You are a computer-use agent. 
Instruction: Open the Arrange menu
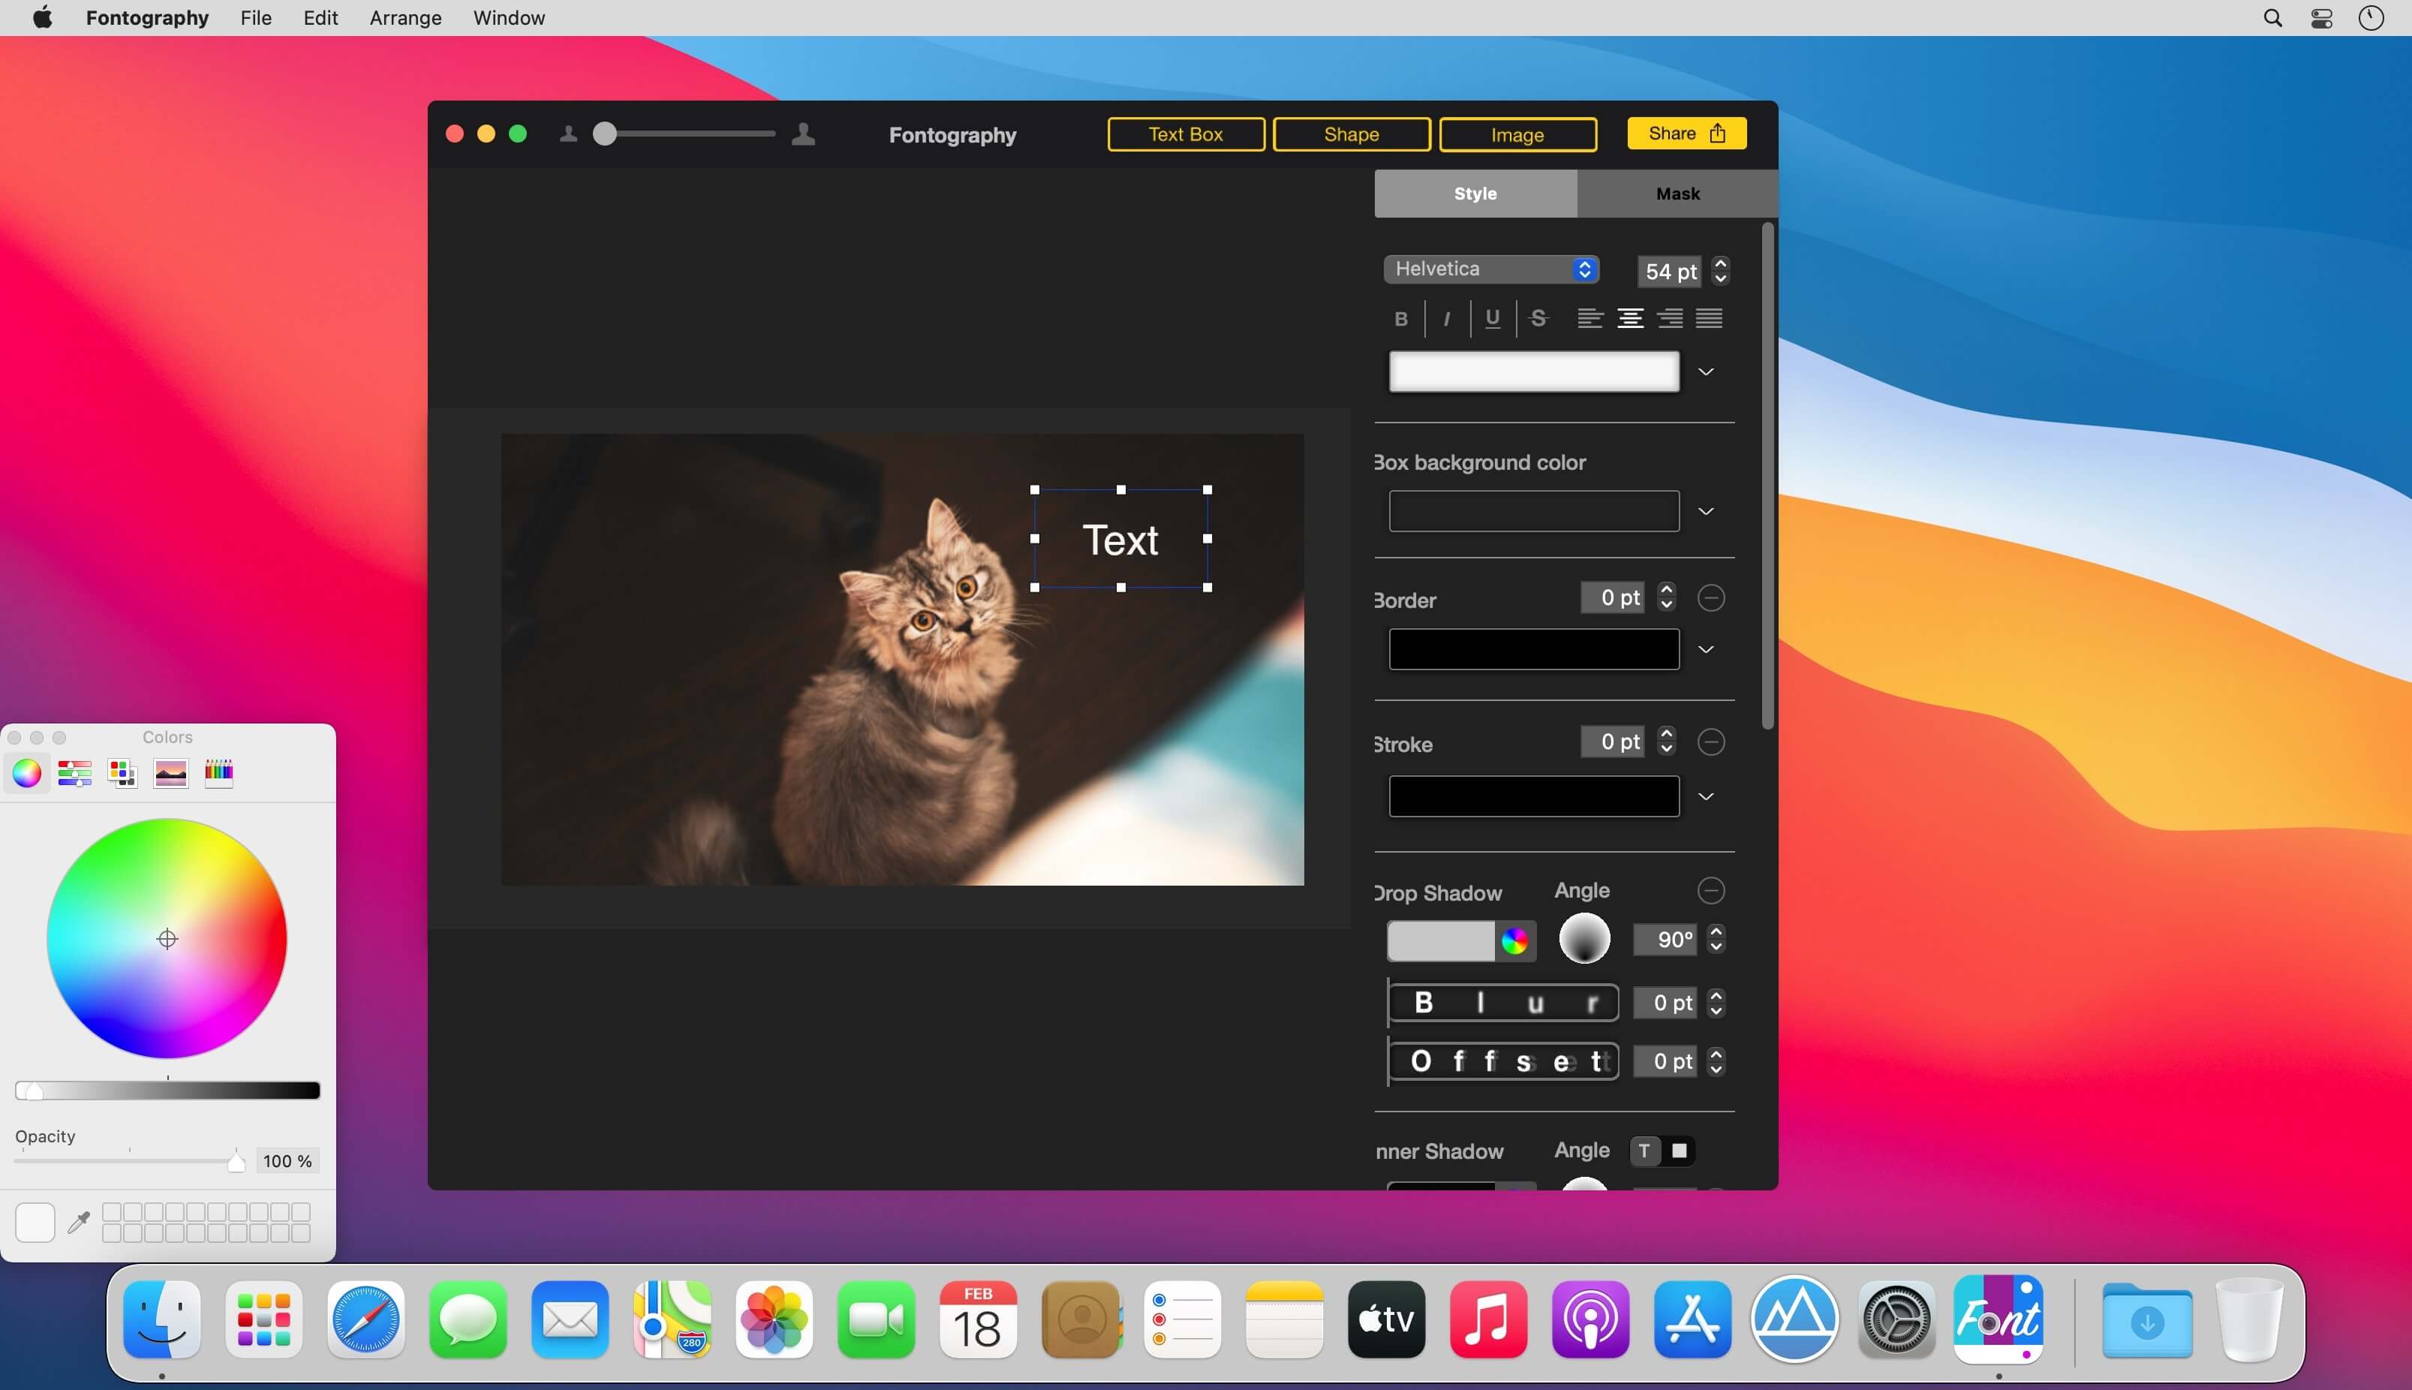[405, 18]
